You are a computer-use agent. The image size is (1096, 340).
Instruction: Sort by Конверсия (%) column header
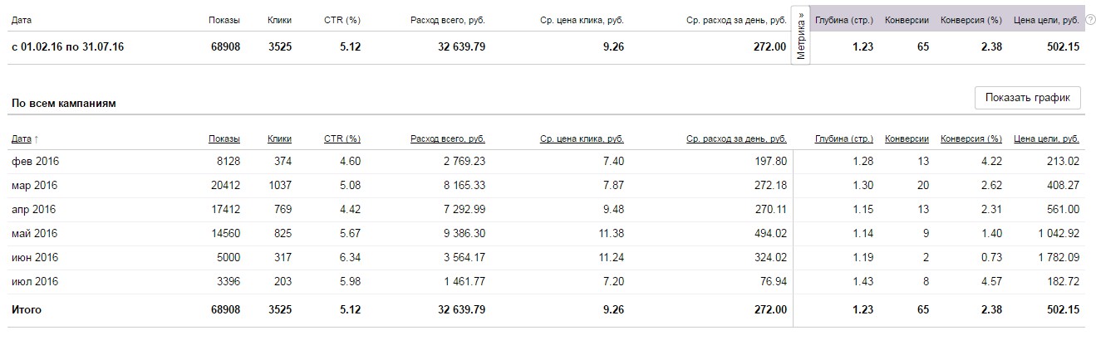coord(971,138)
